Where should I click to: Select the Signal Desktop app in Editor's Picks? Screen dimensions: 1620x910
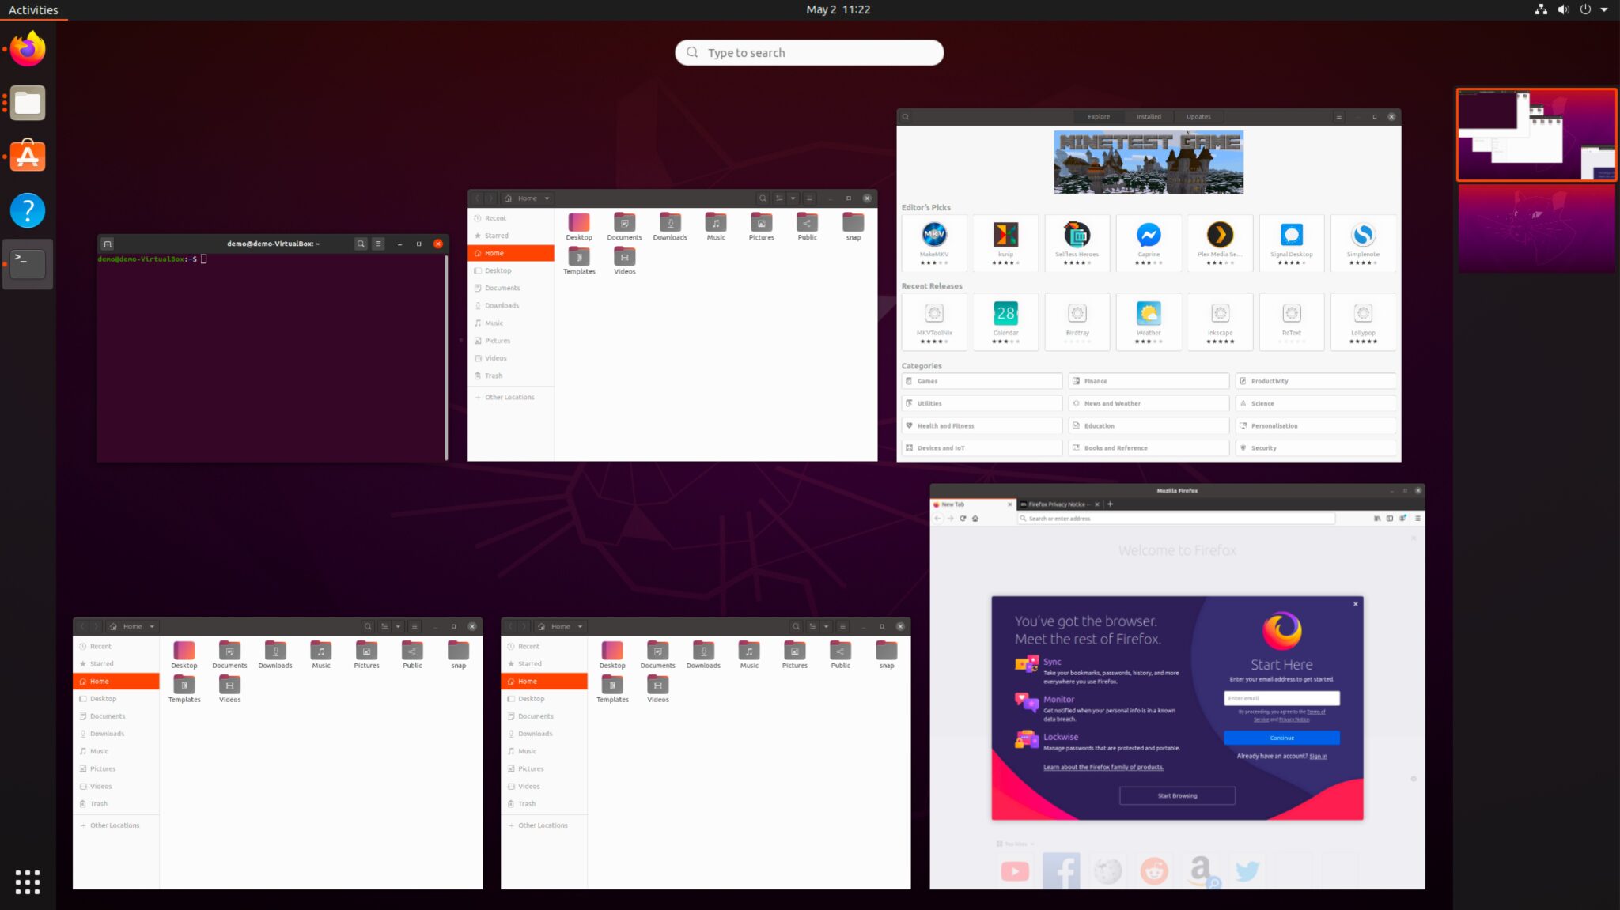pos(1291,241)
